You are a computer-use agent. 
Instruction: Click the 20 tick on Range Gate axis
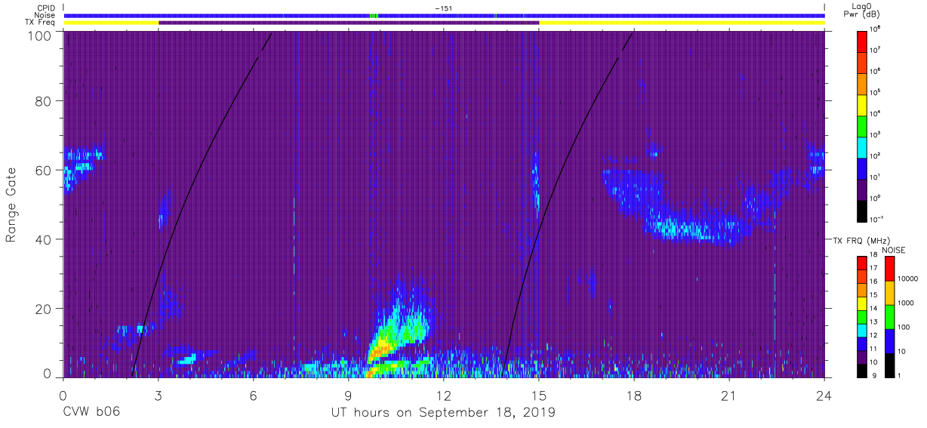pyautogui.click(x=45, y=309)
